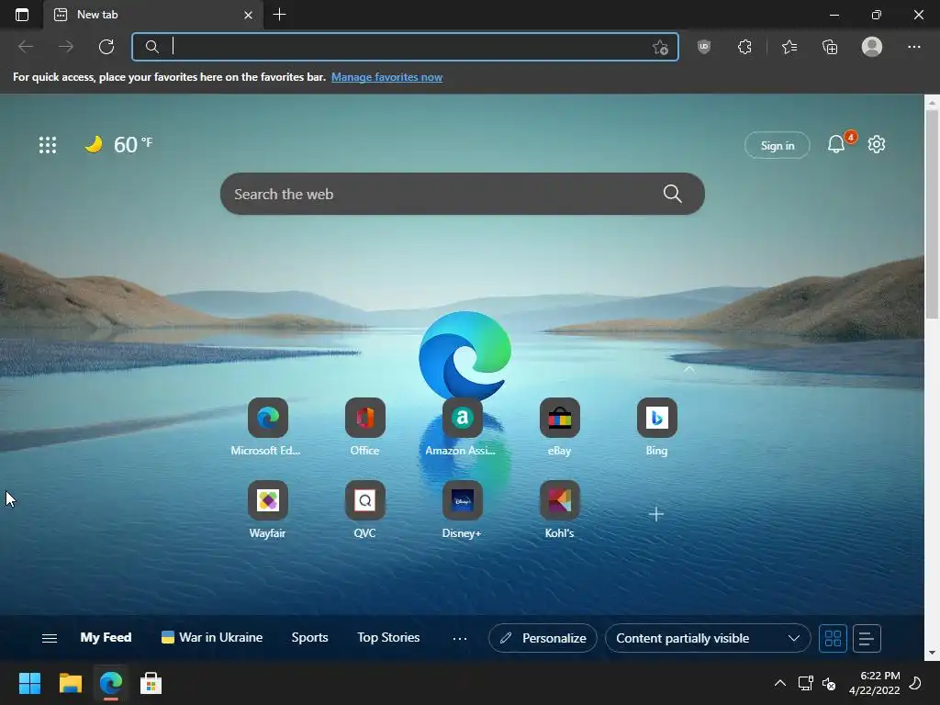Open the Office quick link

click(x=365, y=427)
